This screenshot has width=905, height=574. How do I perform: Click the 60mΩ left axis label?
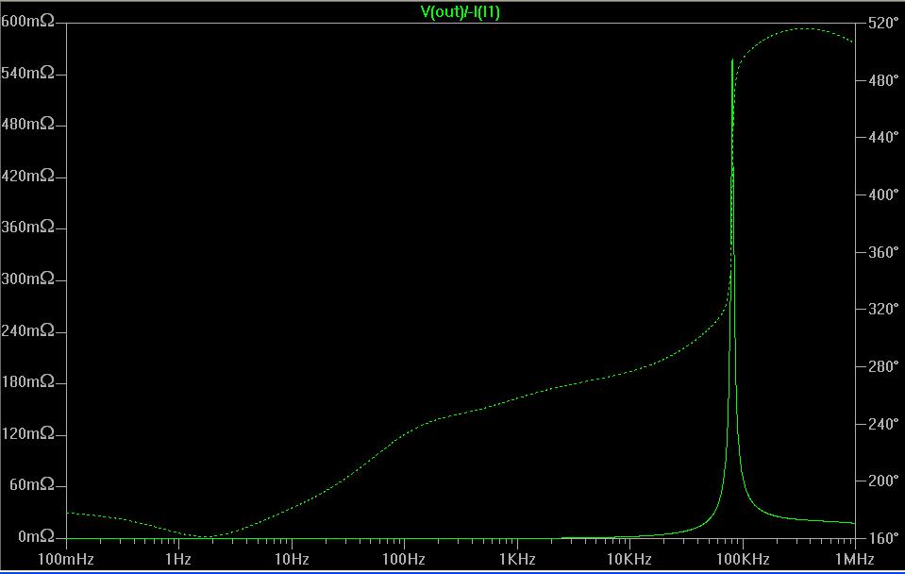click(x=32, y=484)
